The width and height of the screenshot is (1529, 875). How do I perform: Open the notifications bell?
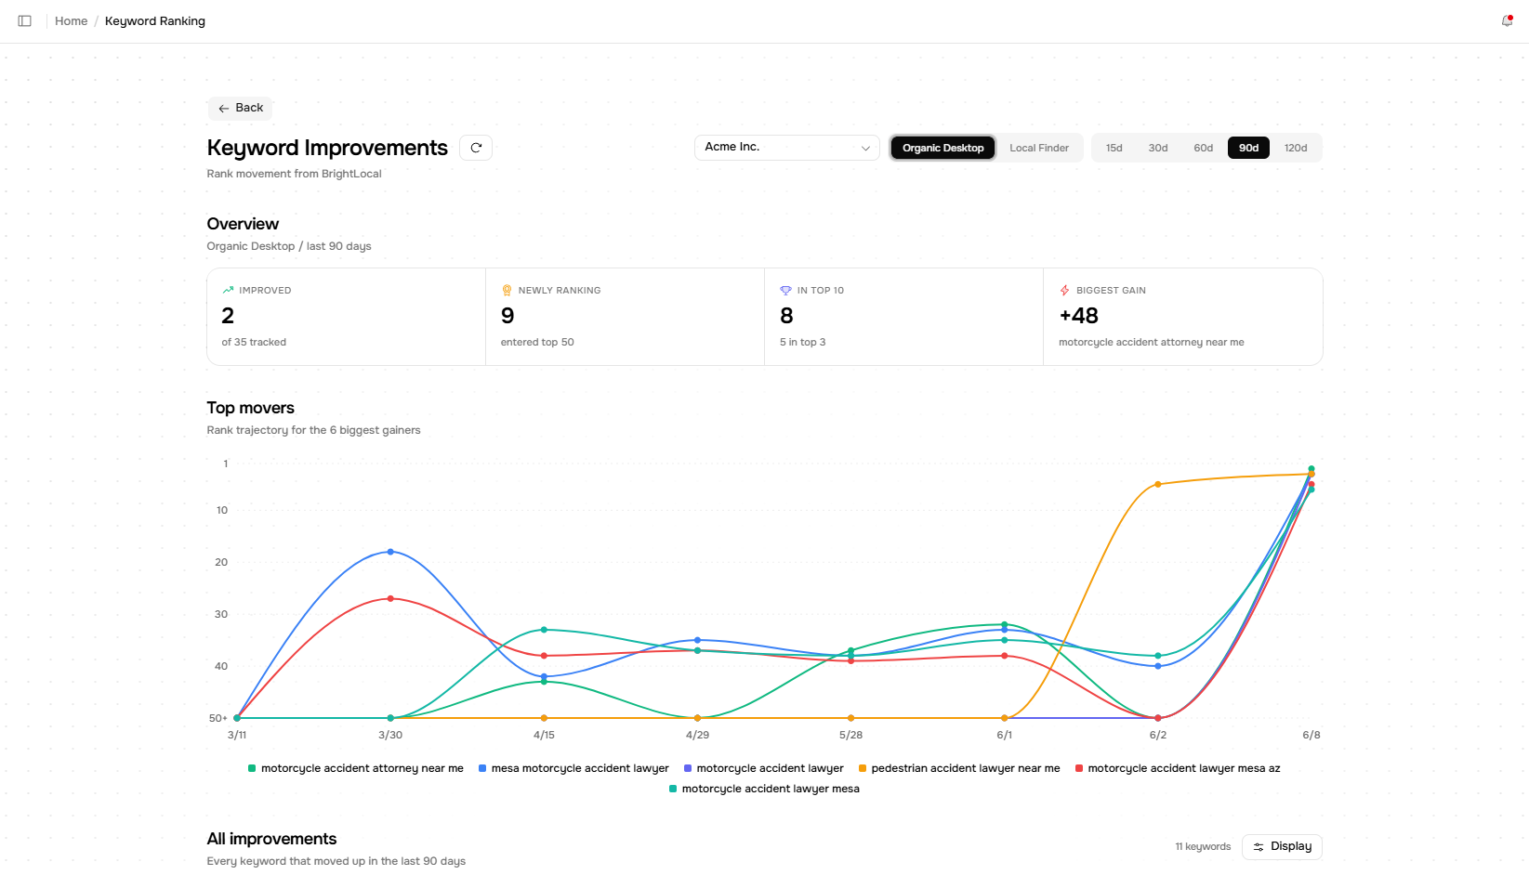[1507, 20]
